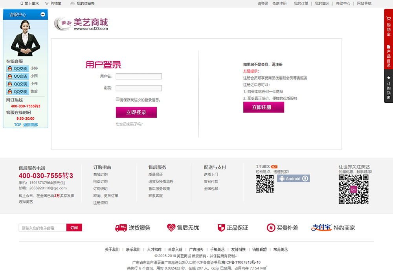Open 商城订购 footer link
Screen dimensions: 393x271
[x=101, y=175]
